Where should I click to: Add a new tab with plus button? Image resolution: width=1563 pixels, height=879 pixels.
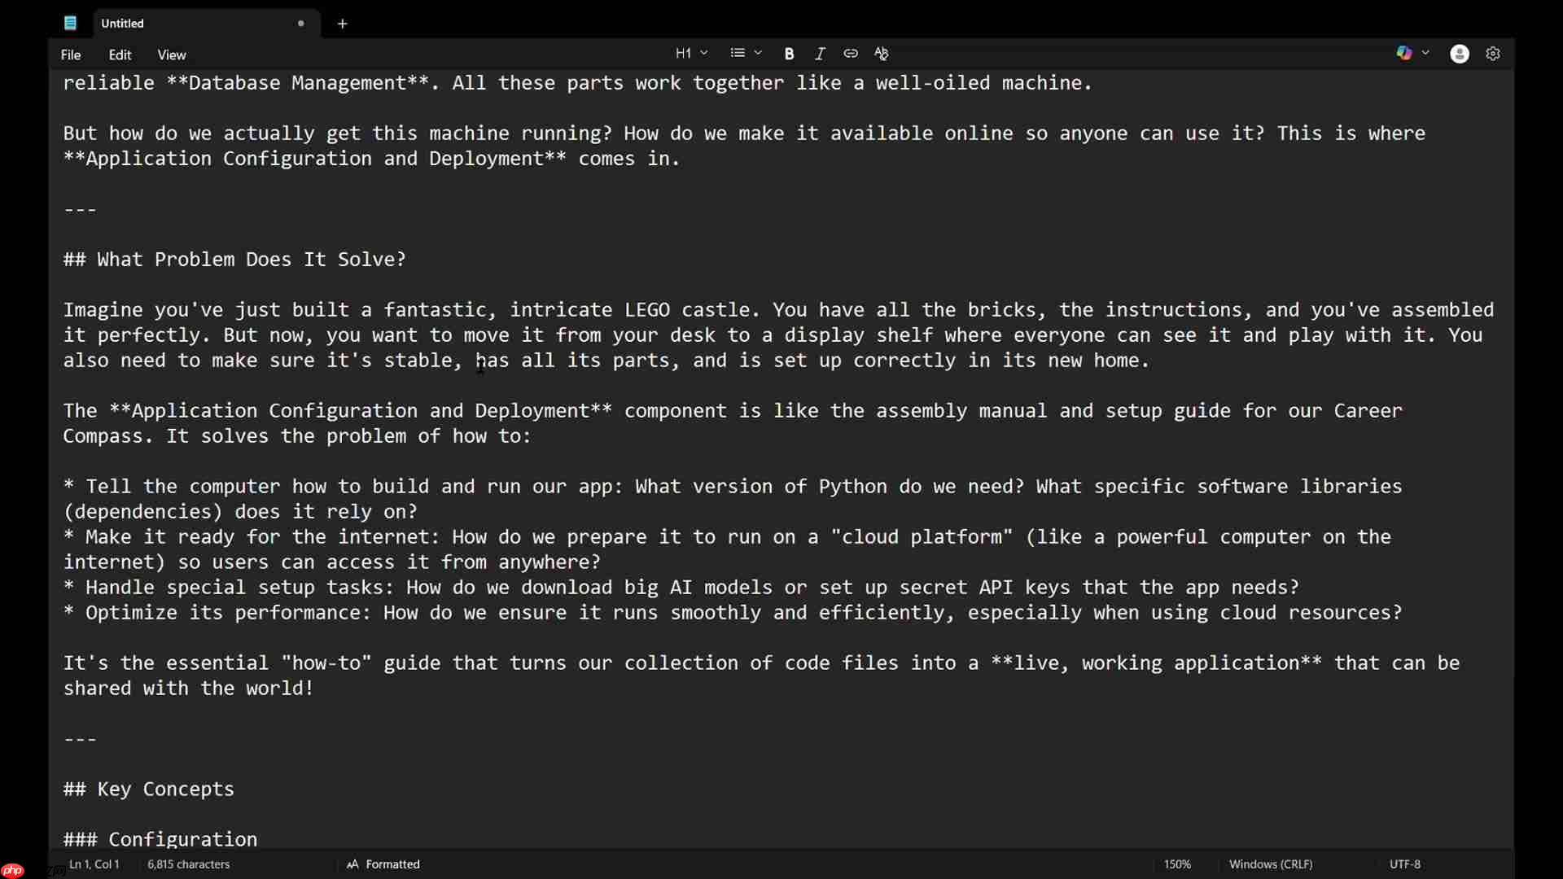[343, 24]
